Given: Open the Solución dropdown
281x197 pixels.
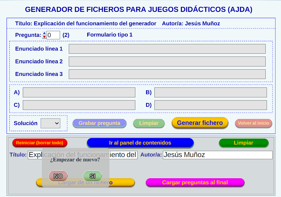Looking at the screenshot, I should [x=51, y=123].
